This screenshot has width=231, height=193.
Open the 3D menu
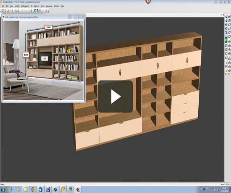tap(32, 6)
